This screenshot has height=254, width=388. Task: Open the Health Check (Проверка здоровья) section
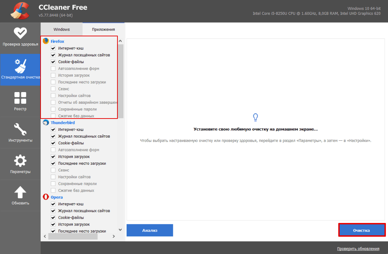pos(20,37)
